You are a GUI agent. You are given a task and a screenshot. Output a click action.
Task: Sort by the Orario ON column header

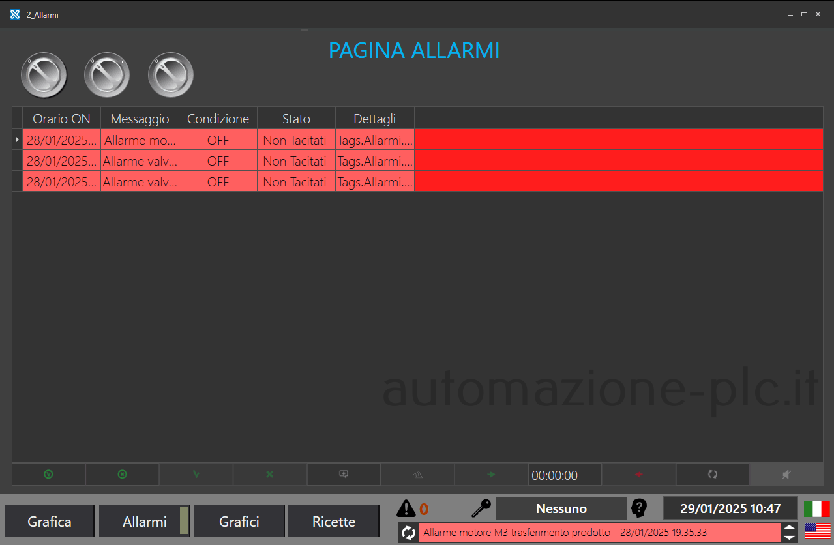(61, 119)
